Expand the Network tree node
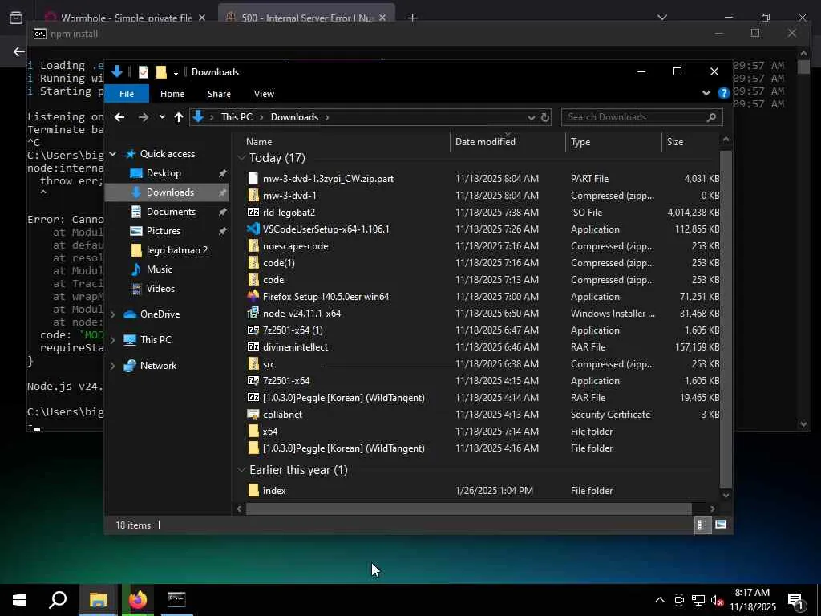 112,366
